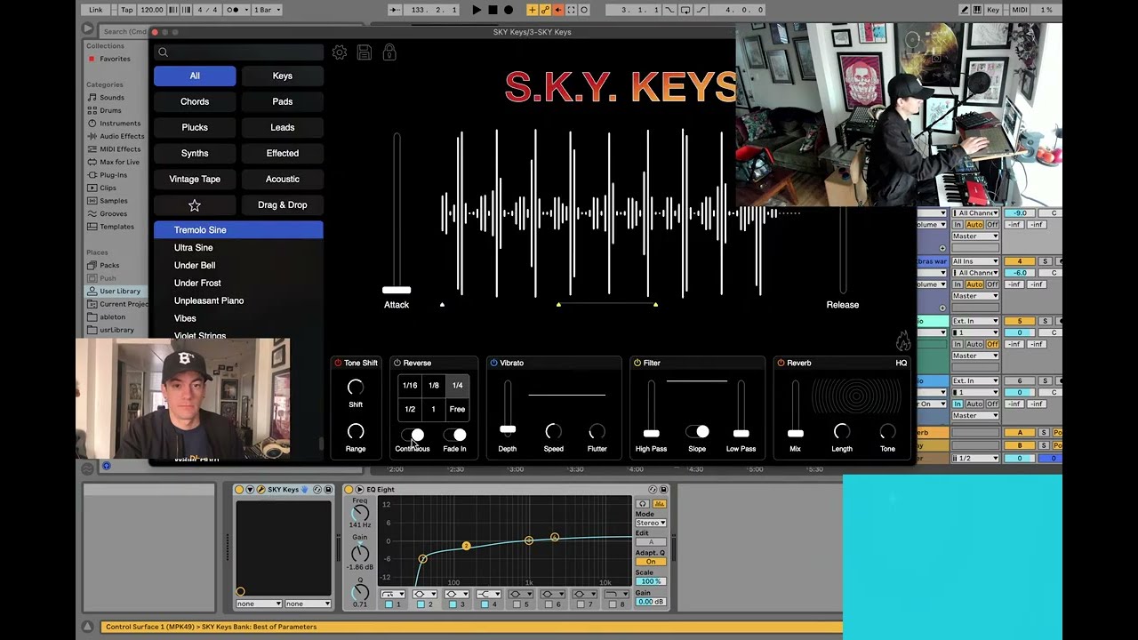
Task: Select the Pads category filter
Action: pyautogui.click(x=283, y=101)
